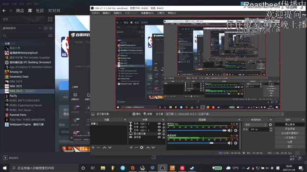Open 麦克风/Aux audio settings gear

coord(236,130)
